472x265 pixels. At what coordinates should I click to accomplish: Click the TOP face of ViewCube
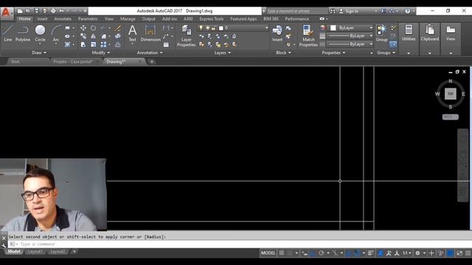click(x=451, y=93)
